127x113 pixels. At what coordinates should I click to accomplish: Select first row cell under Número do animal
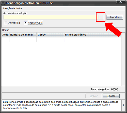click(23, 40)
